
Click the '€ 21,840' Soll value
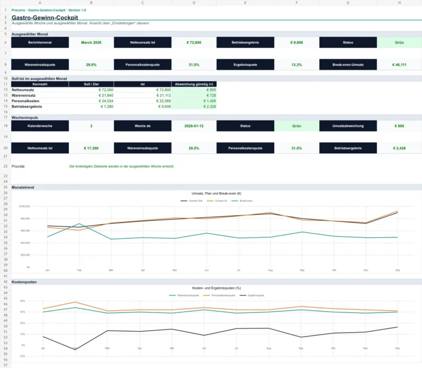[91, 96]
